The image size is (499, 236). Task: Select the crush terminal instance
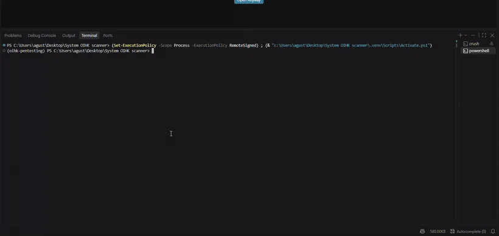[478, 44]
